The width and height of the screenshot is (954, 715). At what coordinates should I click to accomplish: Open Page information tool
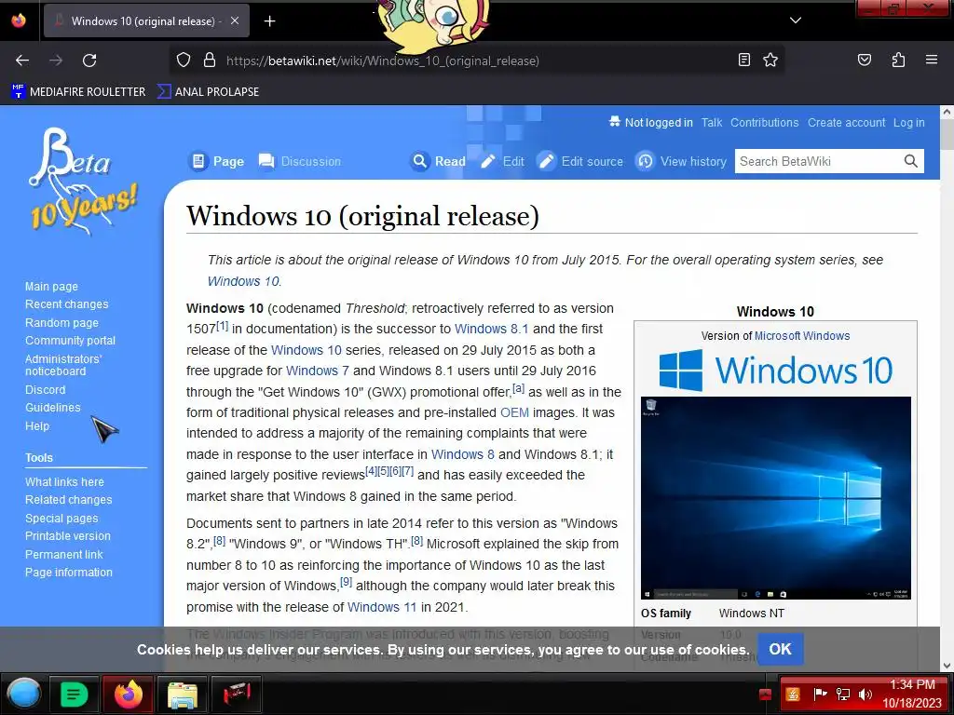69,573
